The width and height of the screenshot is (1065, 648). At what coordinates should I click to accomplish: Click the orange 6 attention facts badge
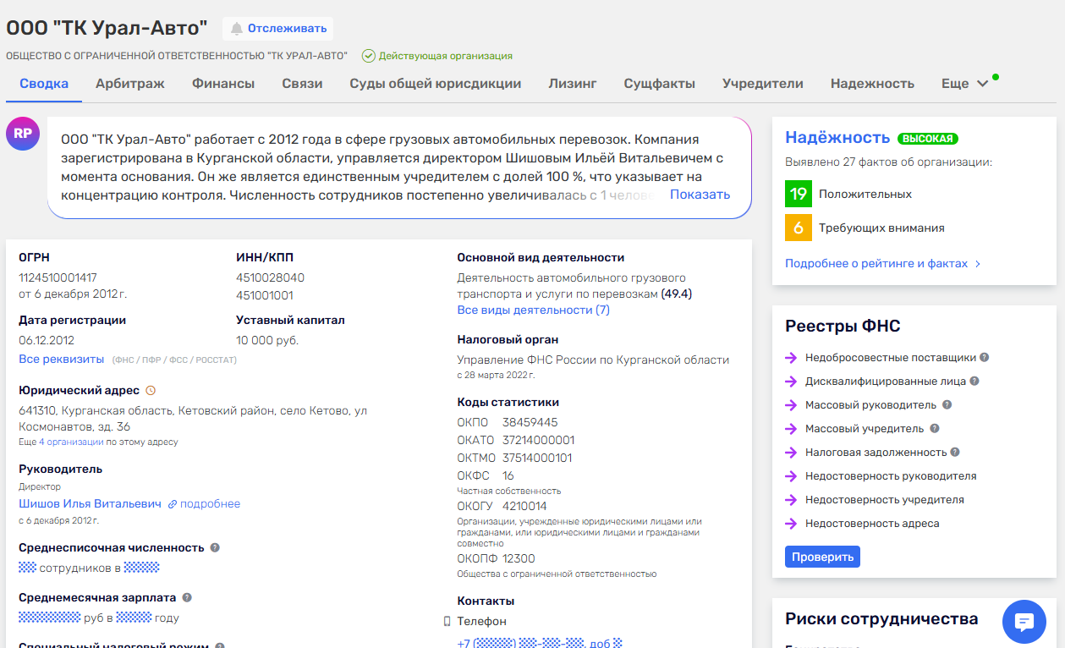799,228
